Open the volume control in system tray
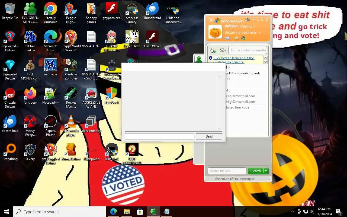 (x=312, y=212)
